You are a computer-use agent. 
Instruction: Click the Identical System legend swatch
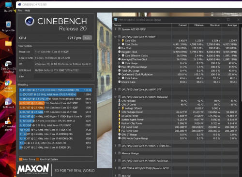click(38, 159)
